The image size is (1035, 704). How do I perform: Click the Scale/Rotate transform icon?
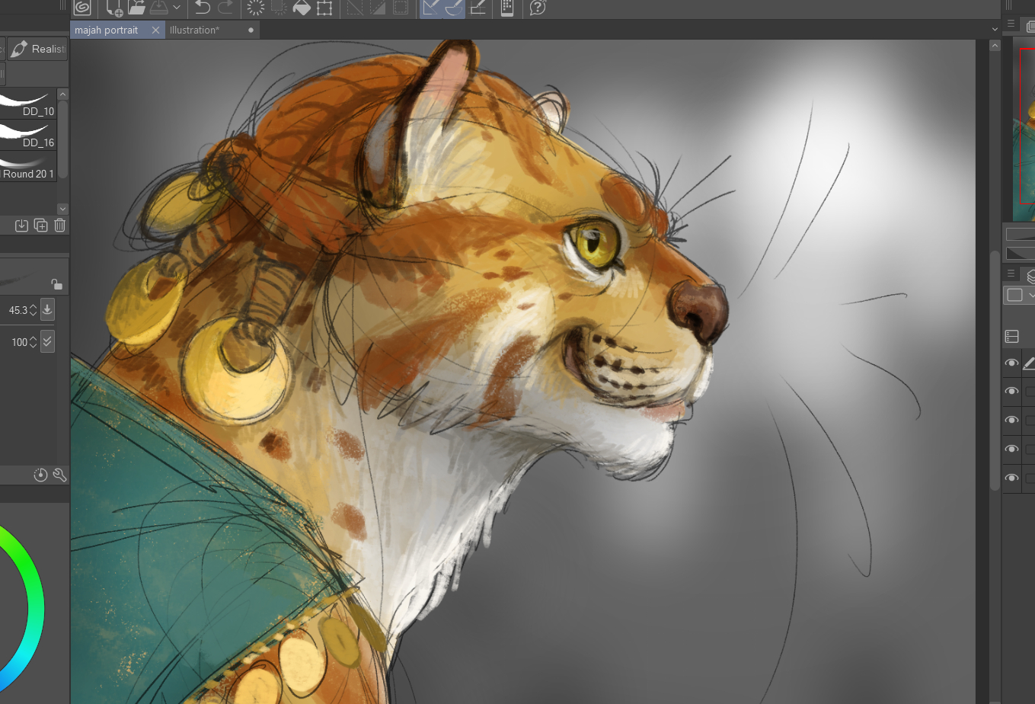(x=324, y=8)
